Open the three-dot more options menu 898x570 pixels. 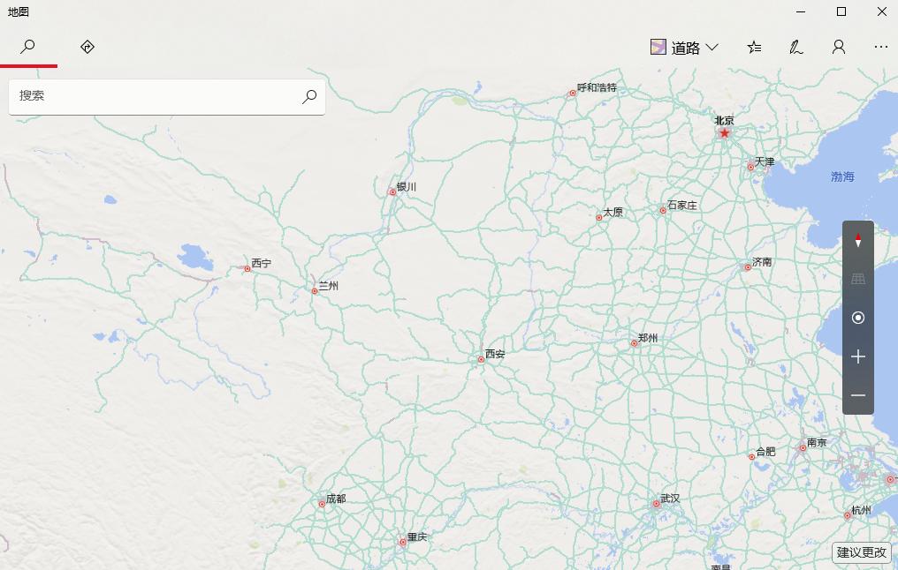click(881, 47)
